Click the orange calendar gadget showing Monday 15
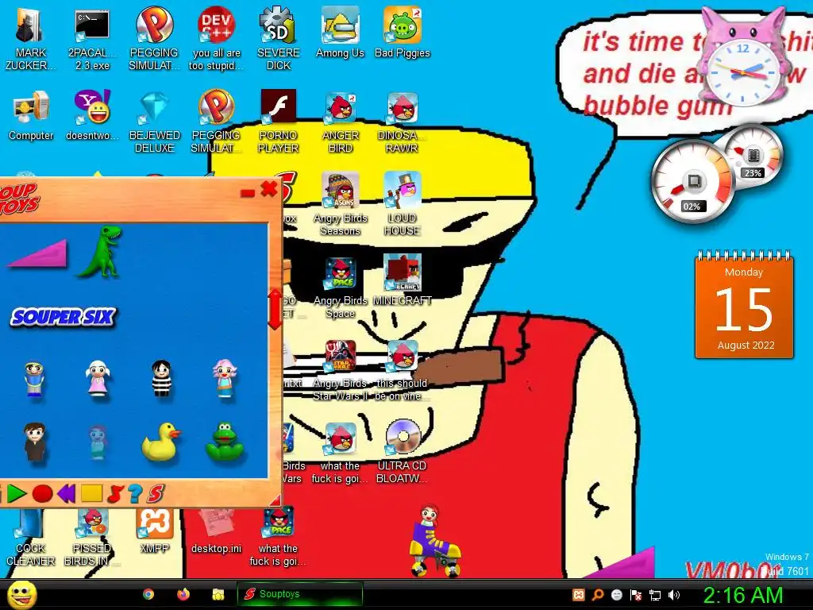This screenshot has height=610, width=813. [744, 304]
